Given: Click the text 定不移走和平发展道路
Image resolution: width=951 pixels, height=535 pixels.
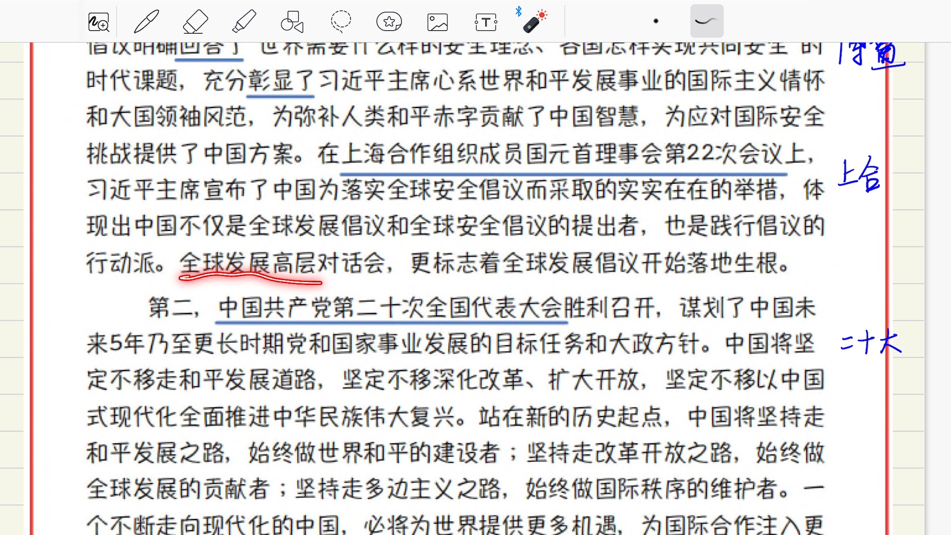Looking at the screenshot, I should (202, 380).
